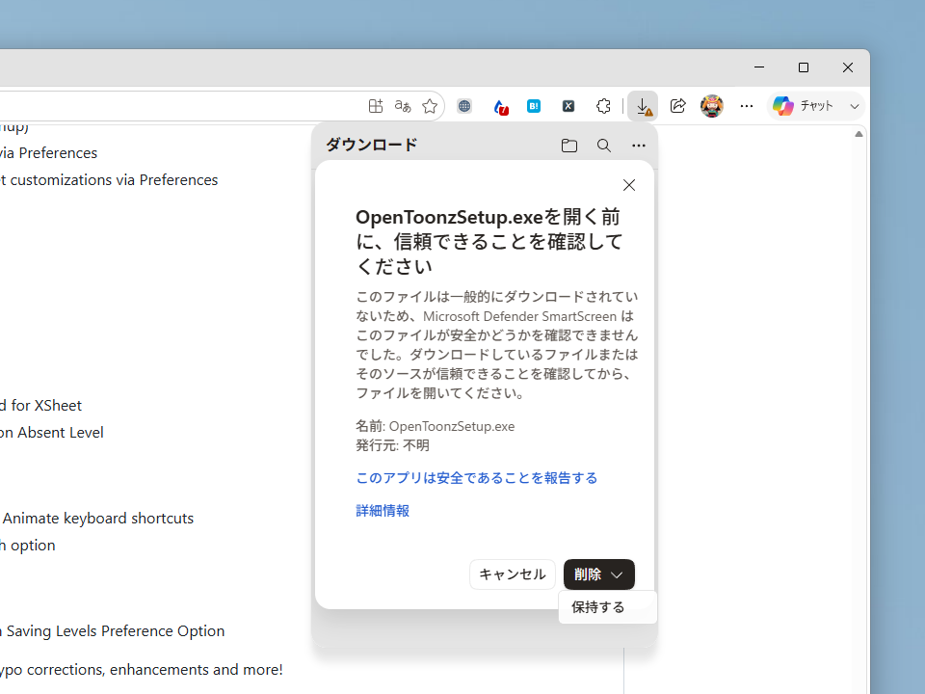Open the Extensions puzzle icon
925x694 pixels.
tap(603, 106)
